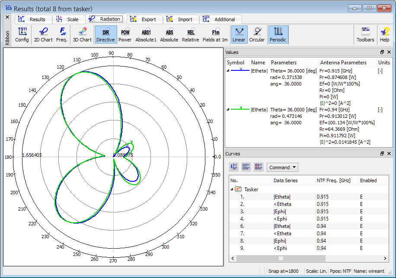Open the 3D Chart view
Screen dimensions: 396x278
coord(82,35)
